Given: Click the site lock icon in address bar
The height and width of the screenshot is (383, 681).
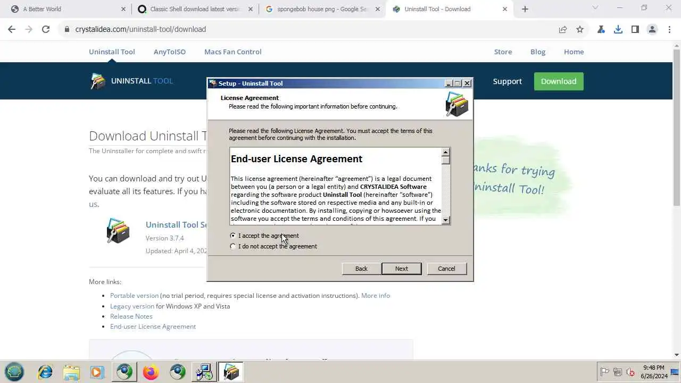Looking at the screenshot, I should point(67,29).
